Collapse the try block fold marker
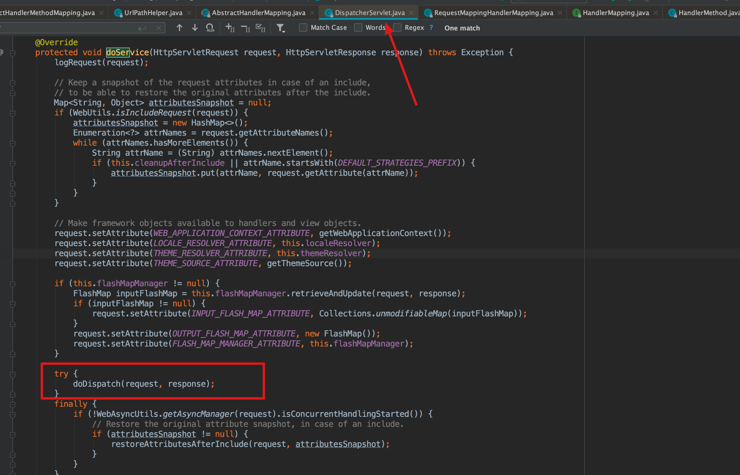The image size is (740, 475). pyautogui.click(x=13, y=375)
